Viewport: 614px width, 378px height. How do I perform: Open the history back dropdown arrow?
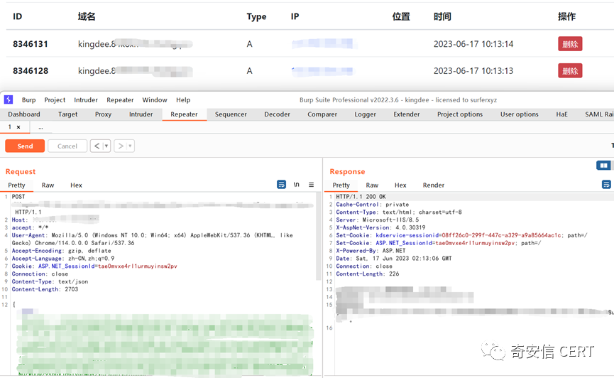106,146
